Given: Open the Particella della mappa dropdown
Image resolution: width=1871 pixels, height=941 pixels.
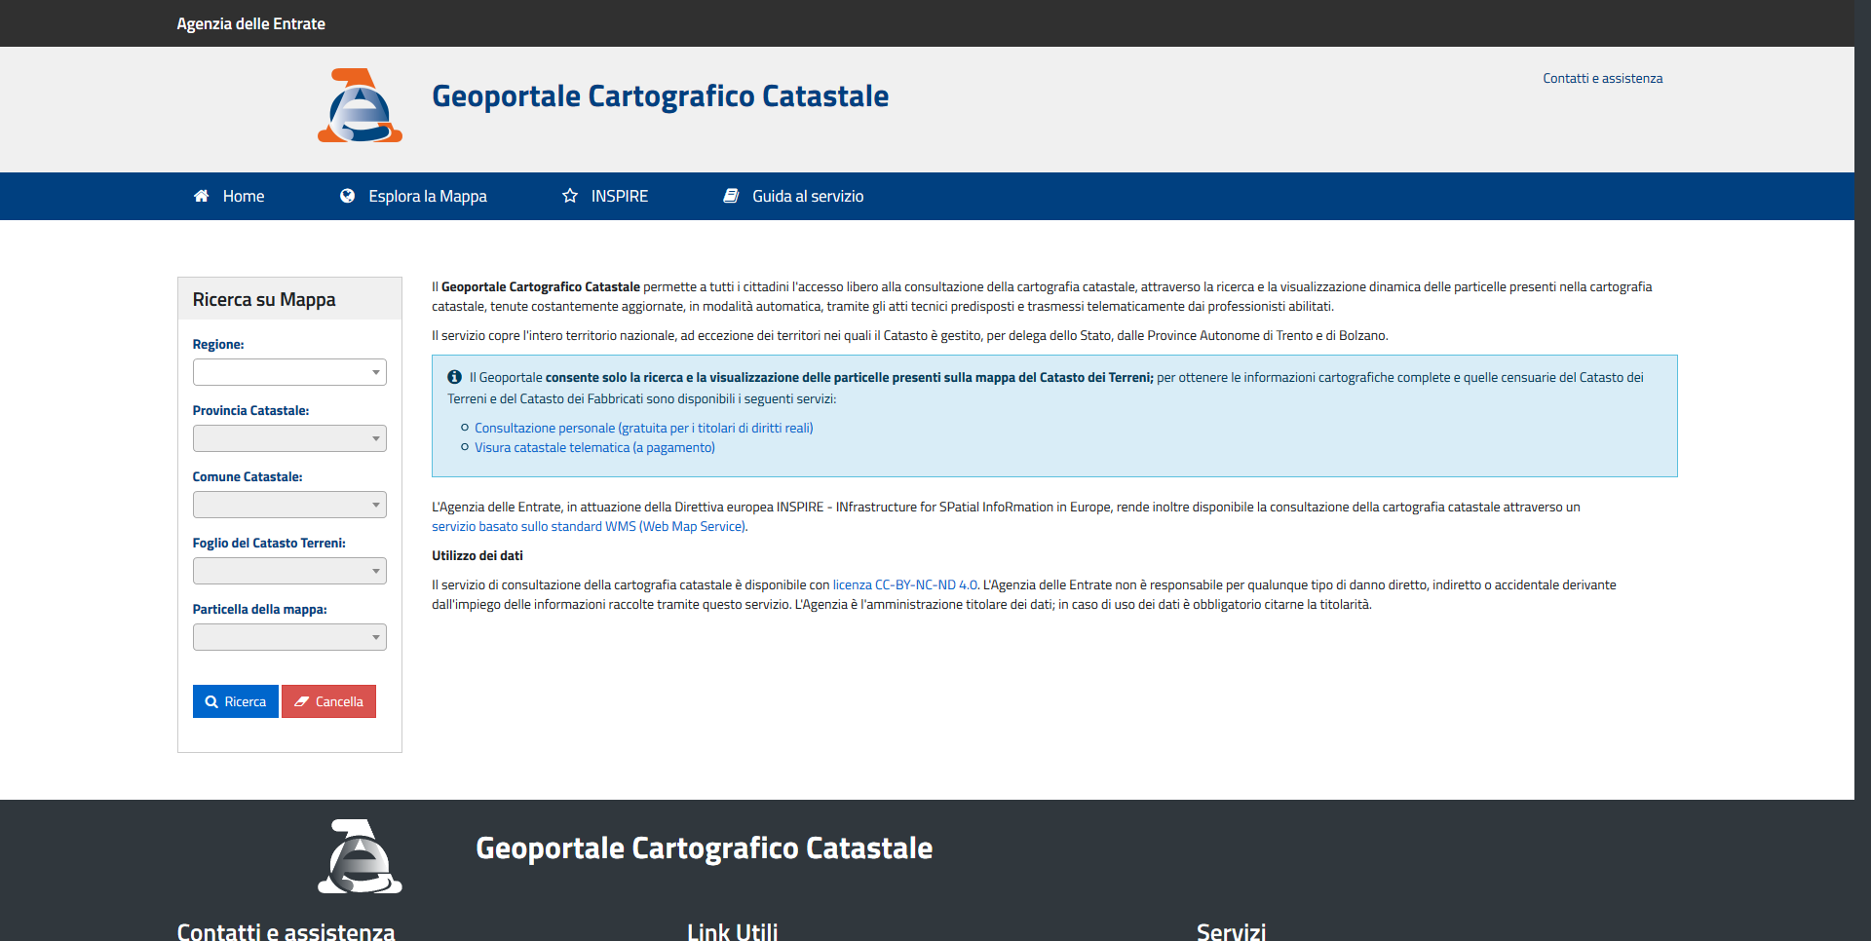Looking at the screenshot, I should click(289, 637).
